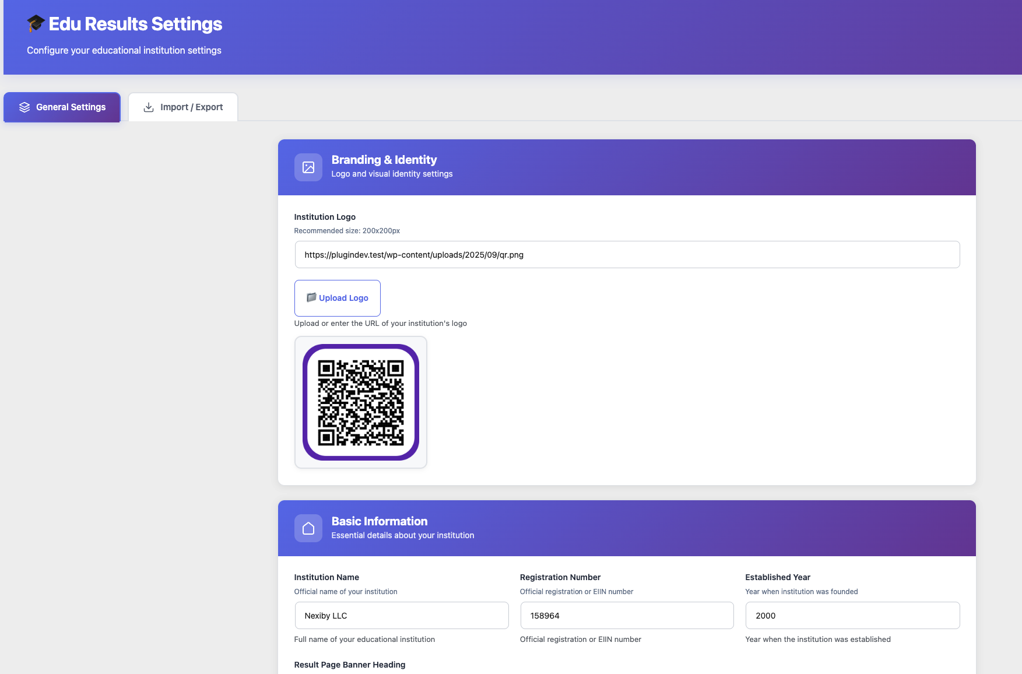Click 'Official name of your institution' hint
The height and width of the screenshot is (674, 1022).
tap(346, 592)
